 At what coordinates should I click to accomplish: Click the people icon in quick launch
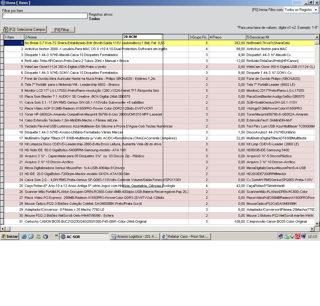[x=38, y=236]
